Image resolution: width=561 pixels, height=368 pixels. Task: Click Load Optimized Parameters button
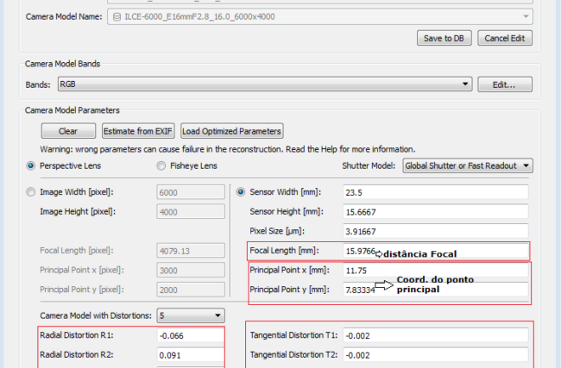pyautogui.click(x=232, y=131)
